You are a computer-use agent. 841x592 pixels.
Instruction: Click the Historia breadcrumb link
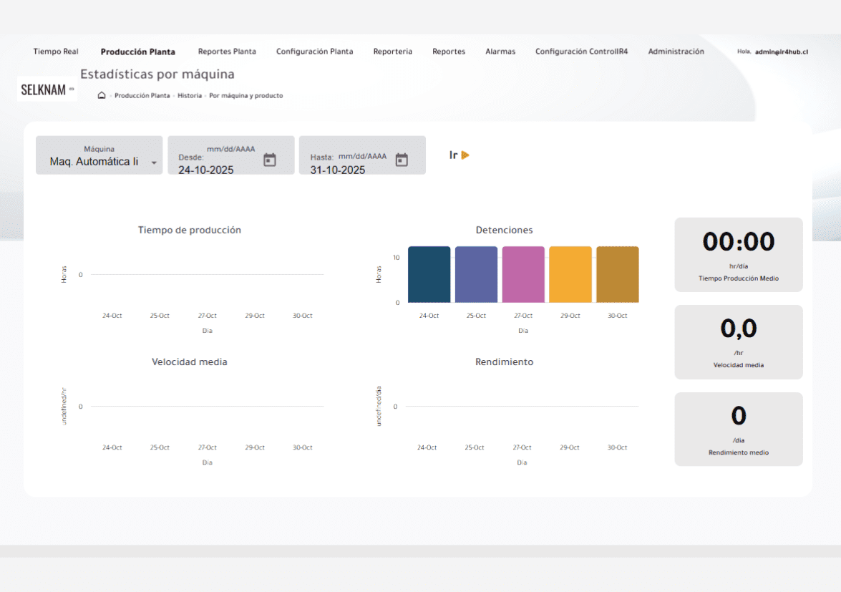click(190, 95)
